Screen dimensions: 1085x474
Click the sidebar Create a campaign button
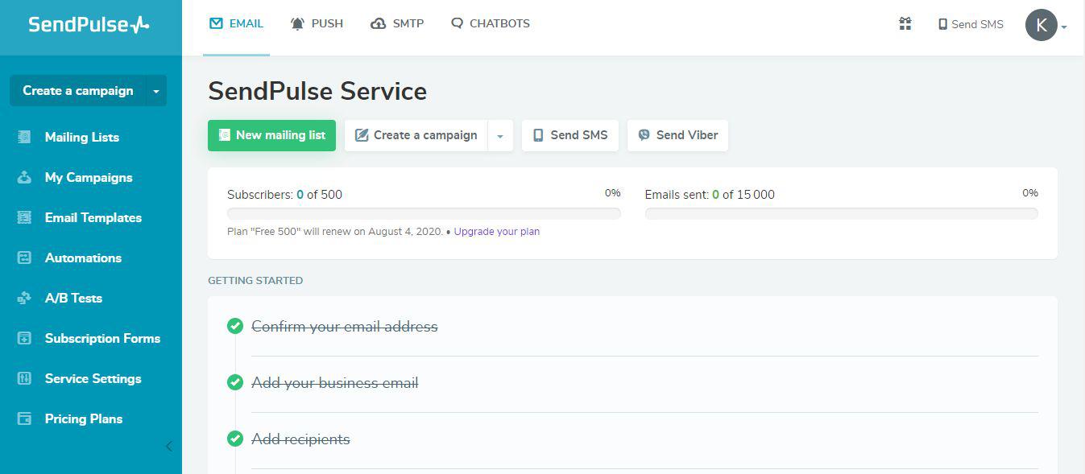(77, 91)
